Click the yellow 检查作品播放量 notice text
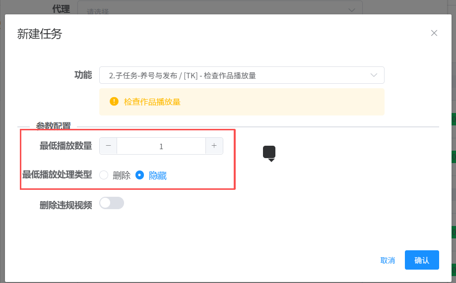The width and height of the screenshot is (456, 283). 152,102
